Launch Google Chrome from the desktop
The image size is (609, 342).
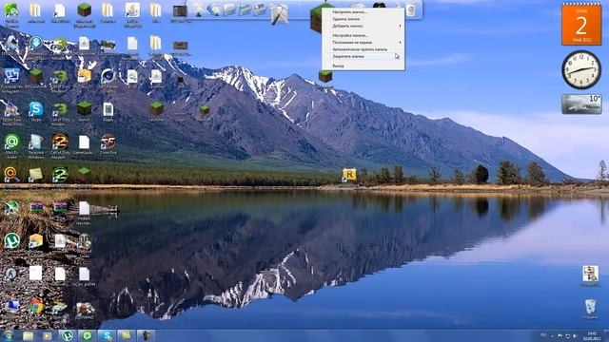click(x=36, y=307)
